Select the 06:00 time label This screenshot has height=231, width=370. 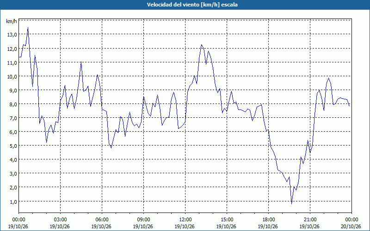click(102, 220)
